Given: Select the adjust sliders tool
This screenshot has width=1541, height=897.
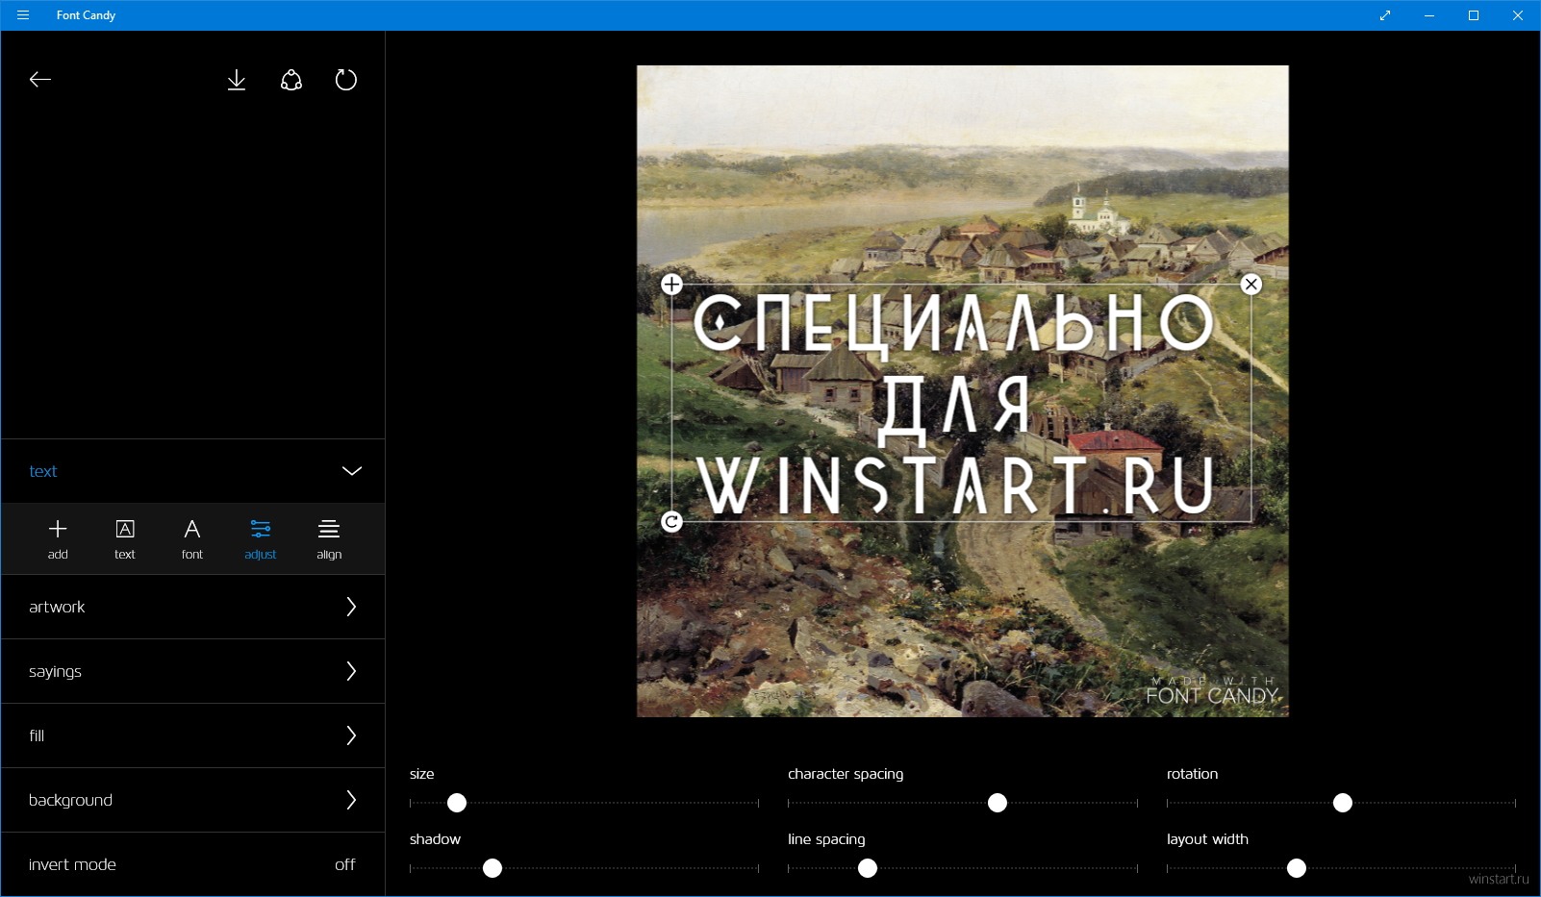Looking at the screenshot, I should (x=261, y=539).
